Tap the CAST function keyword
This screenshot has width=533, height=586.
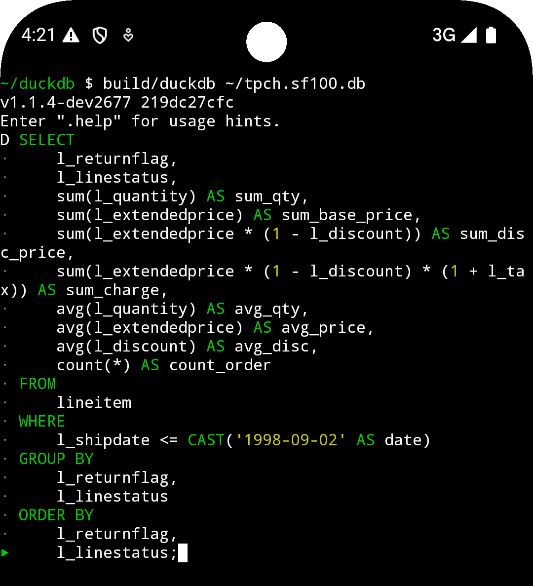205,440
